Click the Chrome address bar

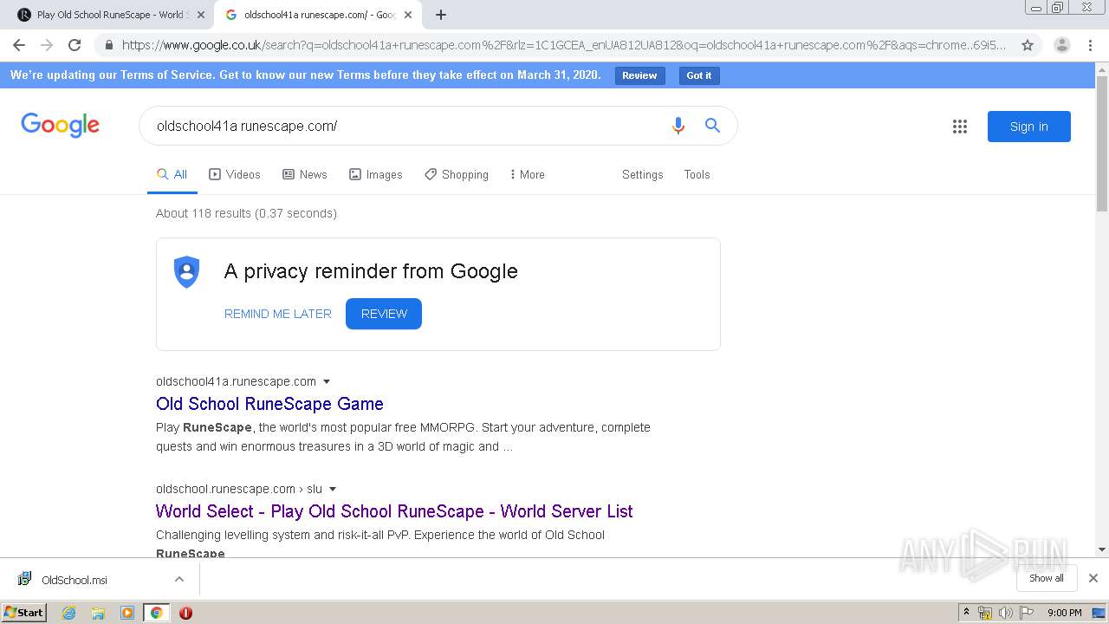[563, 45]
